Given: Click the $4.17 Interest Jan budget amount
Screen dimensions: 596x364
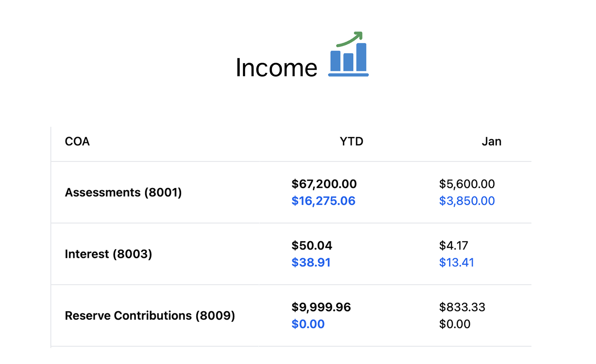Looking at the screenshot, I should coord(453,245).
